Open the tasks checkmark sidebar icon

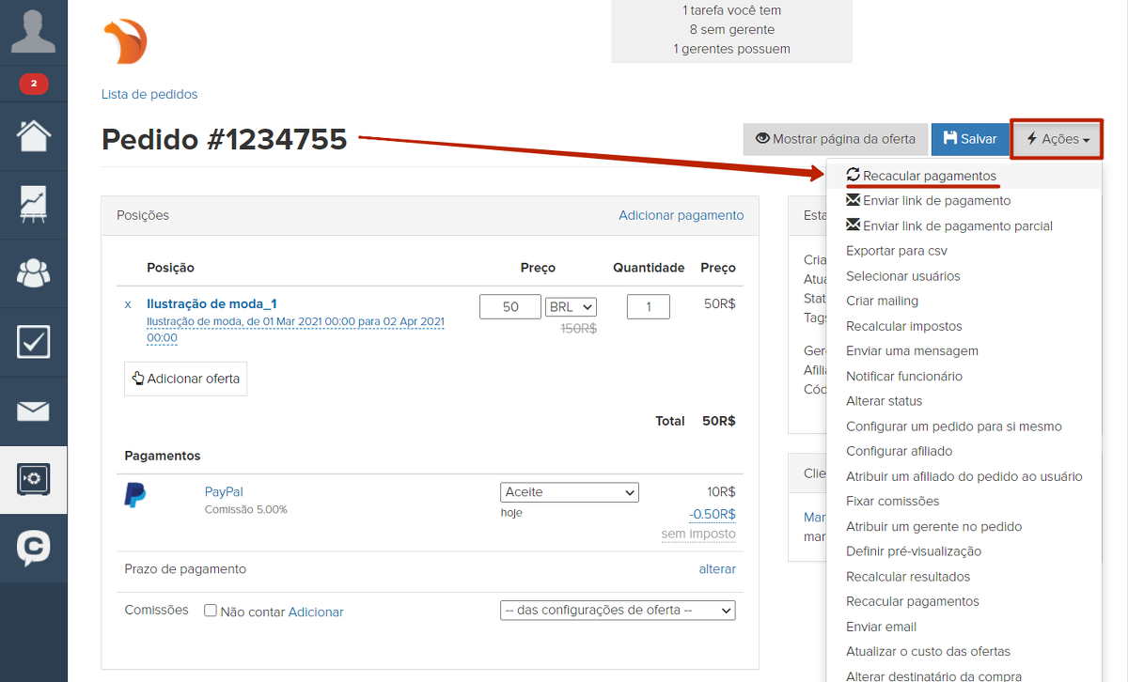tap(33, 342)
